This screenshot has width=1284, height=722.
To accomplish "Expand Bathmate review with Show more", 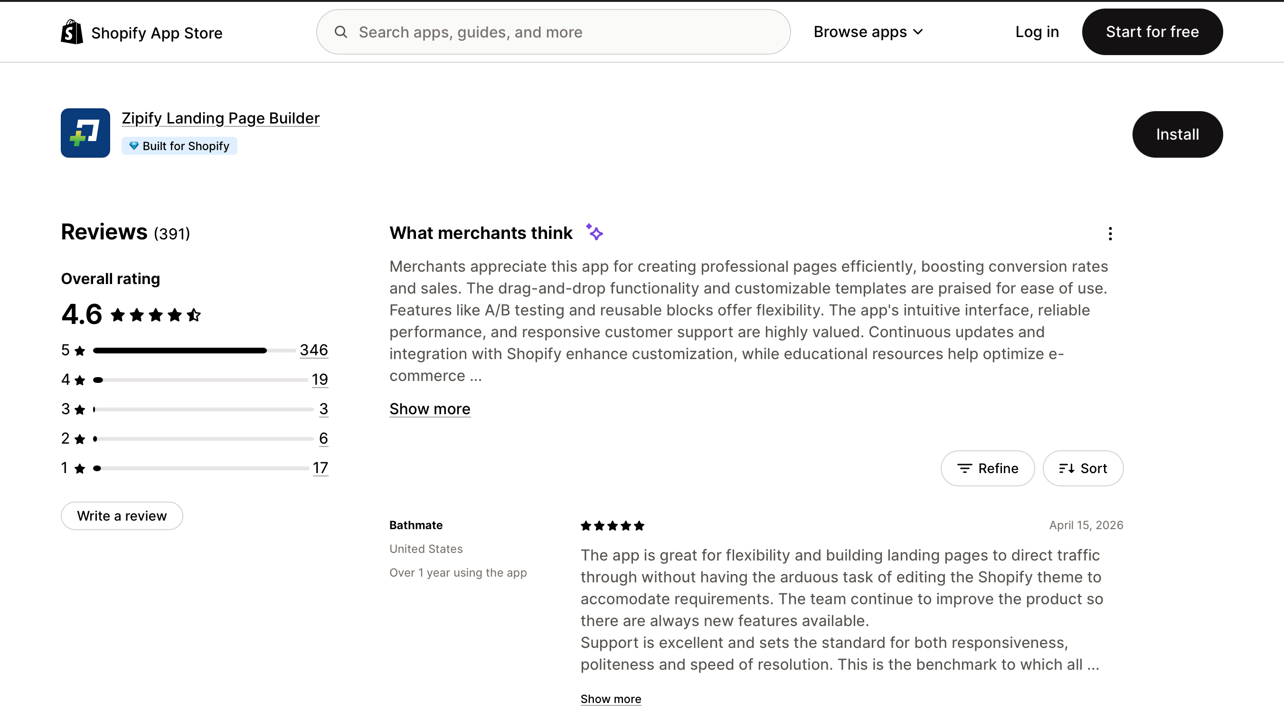I will tap(611, 699).
